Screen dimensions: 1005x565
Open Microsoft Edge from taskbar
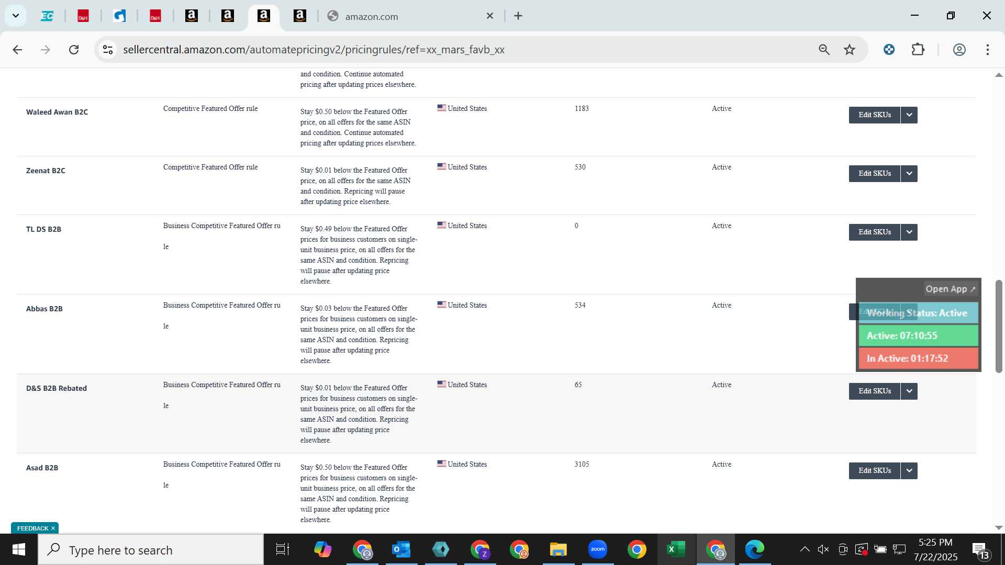[754, 550]
